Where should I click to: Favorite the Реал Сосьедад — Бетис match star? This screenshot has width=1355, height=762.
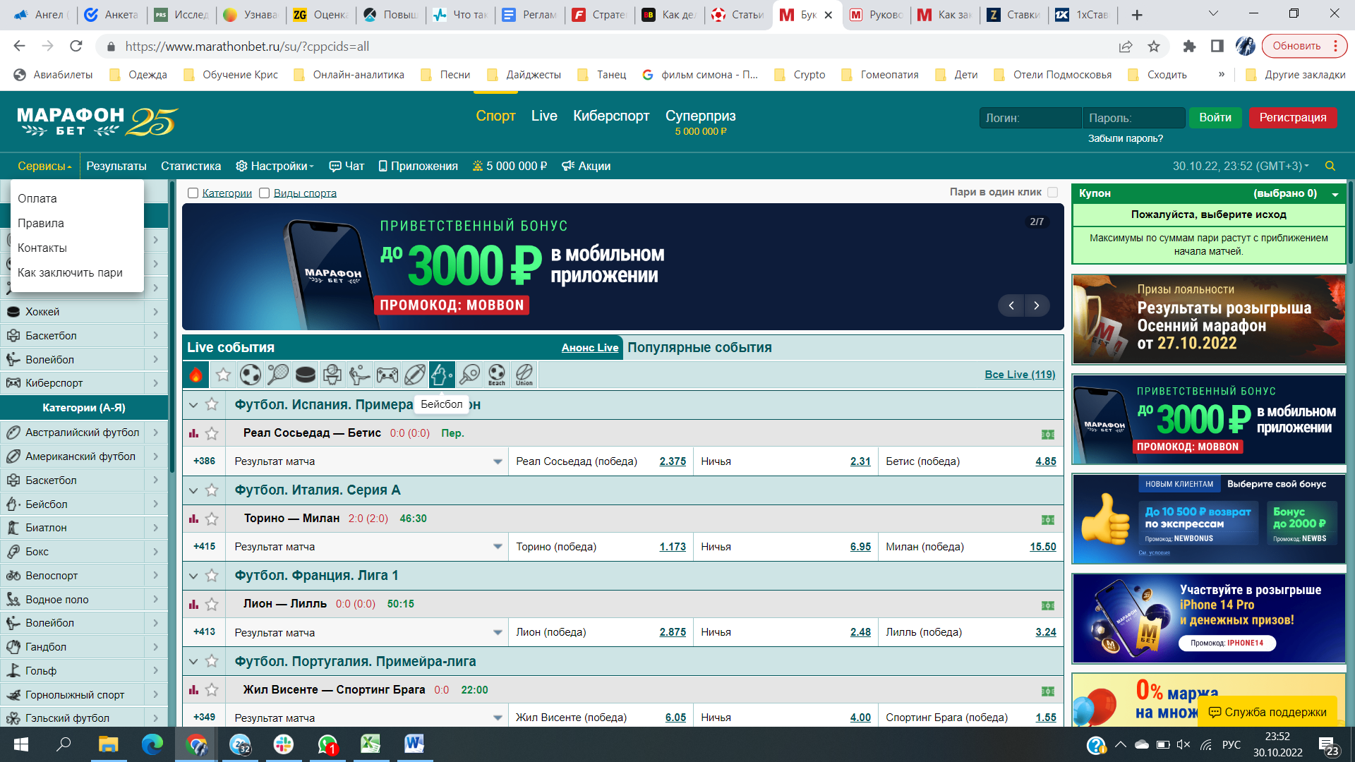coord(212,433)
